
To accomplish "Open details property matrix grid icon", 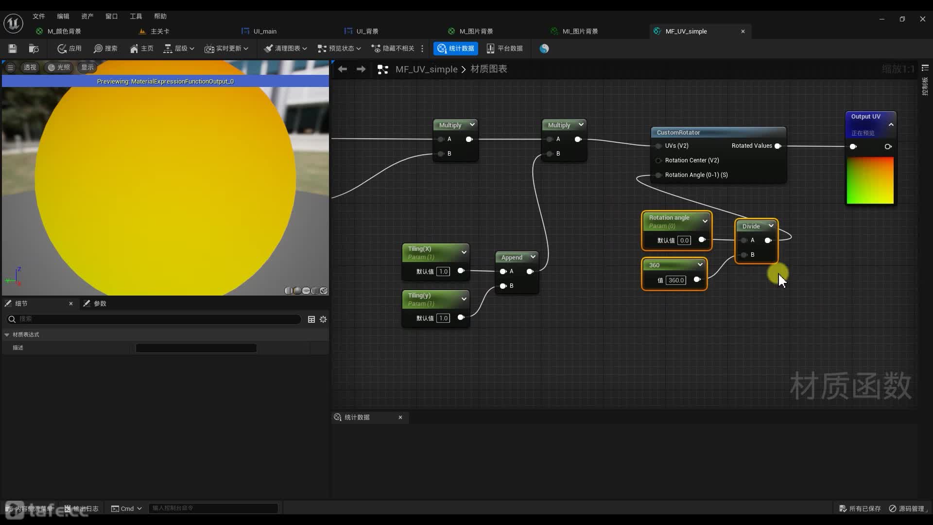I will click(311, 319).
